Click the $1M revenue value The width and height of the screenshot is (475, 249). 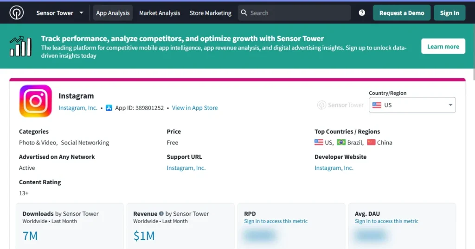coord(144,236)
